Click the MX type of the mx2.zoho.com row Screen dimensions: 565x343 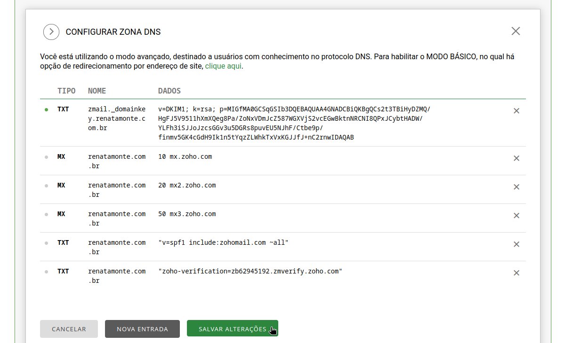coord(61,185)
